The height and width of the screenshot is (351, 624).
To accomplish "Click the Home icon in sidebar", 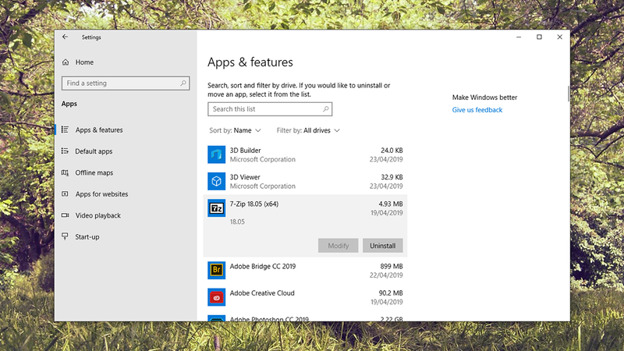I will coord(66,62).
